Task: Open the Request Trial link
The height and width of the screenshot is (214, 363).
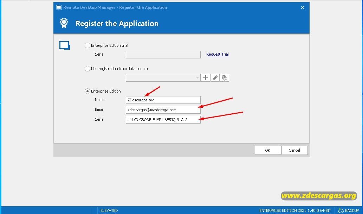Action: click(218, 54)
